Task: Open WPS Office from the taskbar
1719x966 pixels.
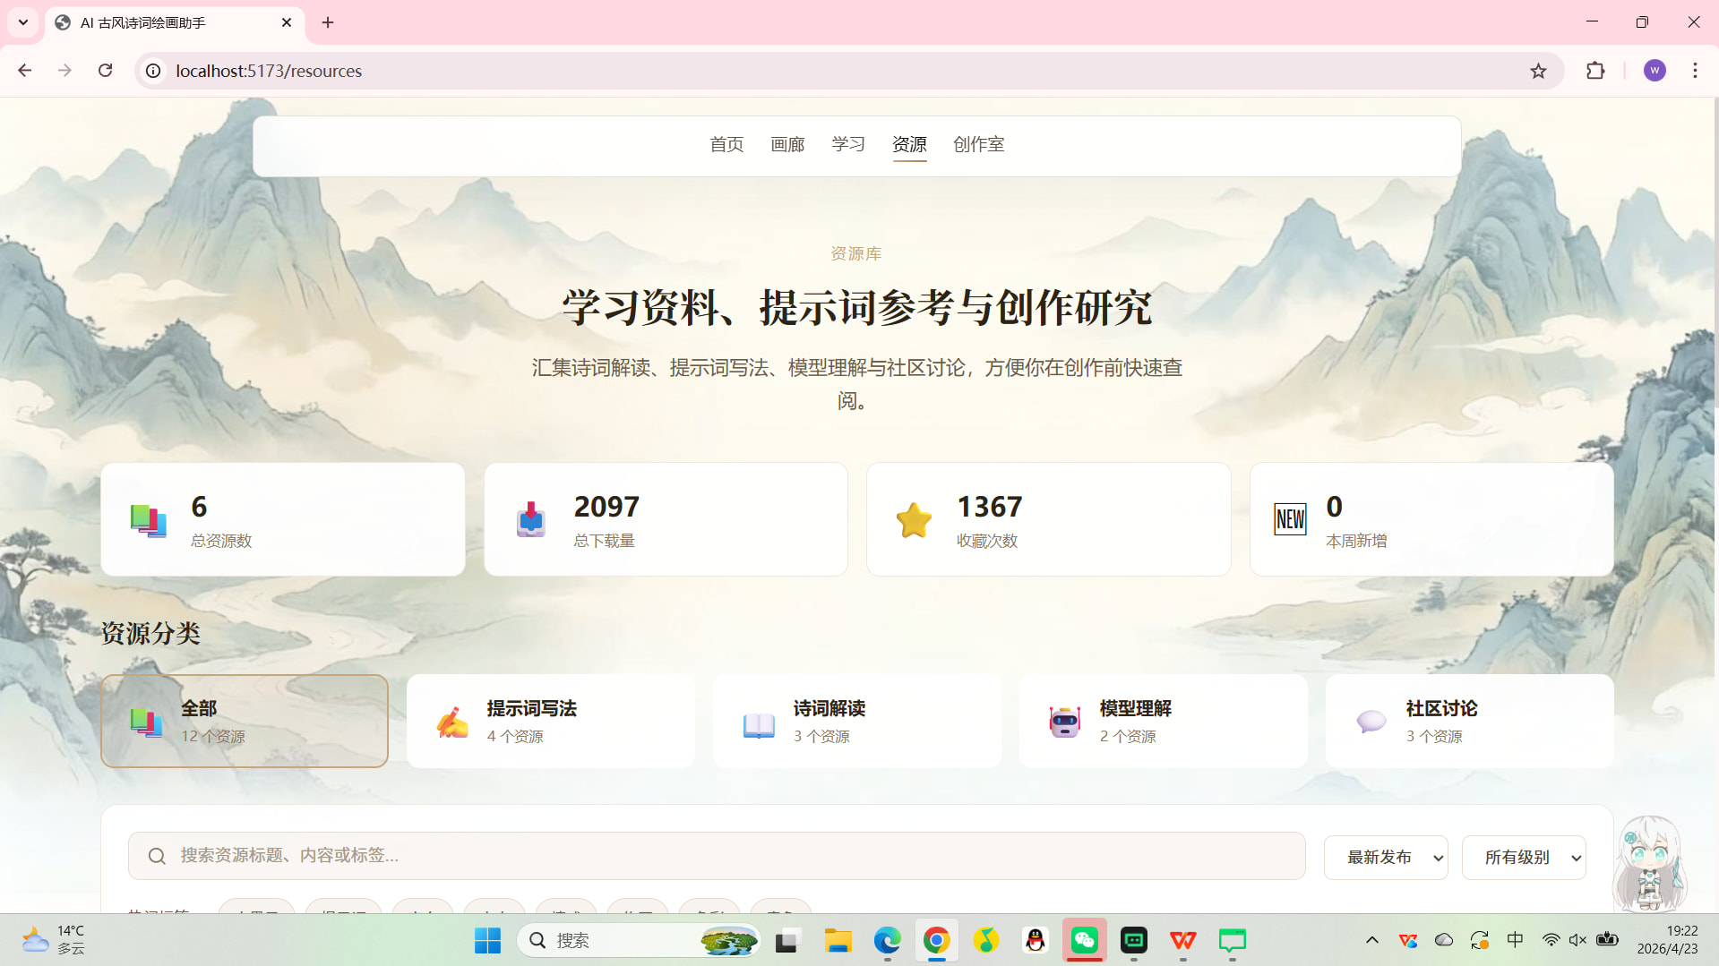Action: coord(1183,941)
